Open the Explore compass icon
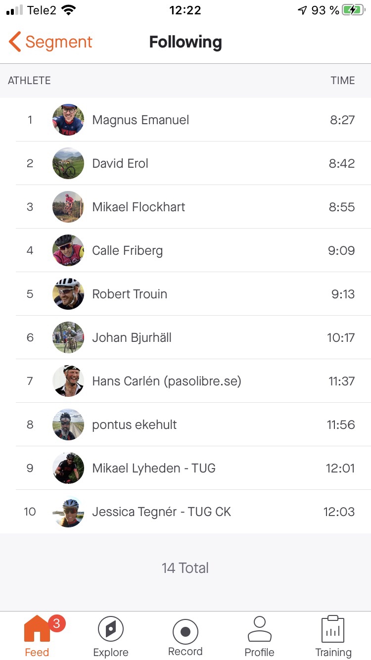Image resolution: width=371 pixels, height=660 pixels. [111, 630]
